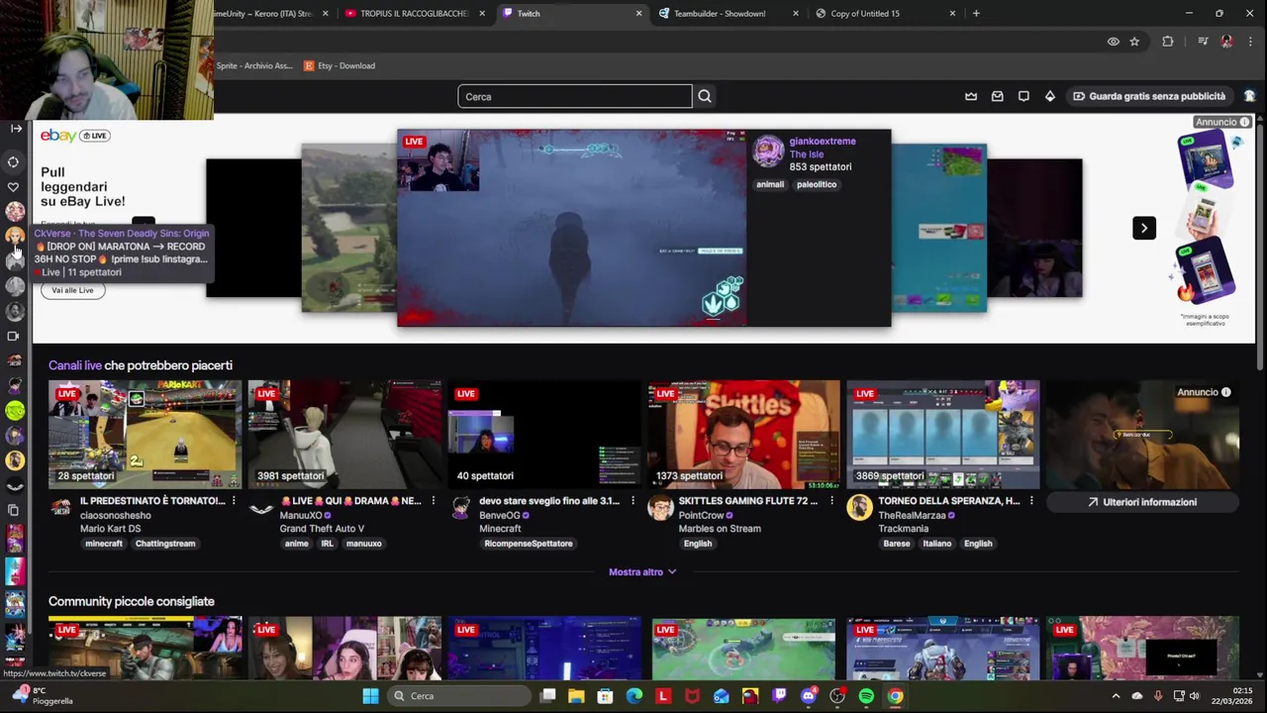Image resolution: width=1267 pixels, height=713 pixels.
Task: Open Discord from the taskbar
Action: [x=809, y=696]
